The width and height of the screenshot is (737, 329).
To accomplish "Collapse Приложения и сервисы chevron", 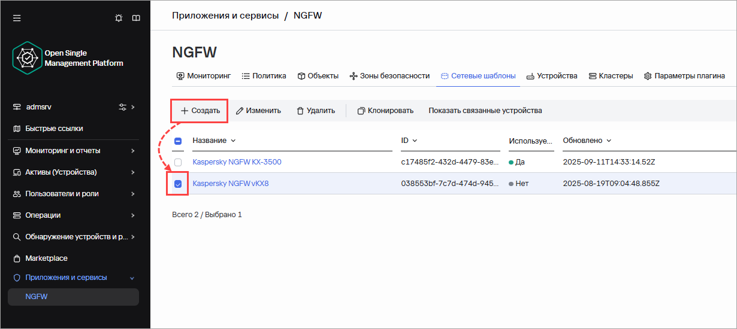I will coord(132,278).
